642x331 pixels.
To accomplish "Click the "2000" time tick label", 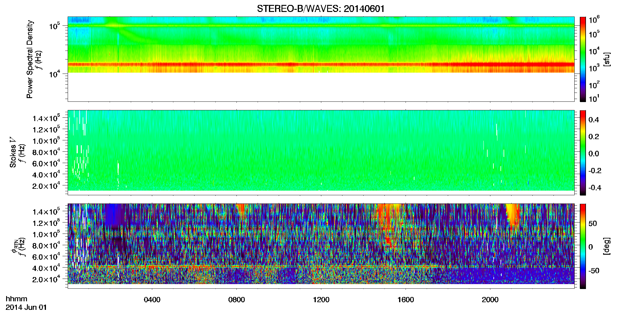I will tap(490, 300).
